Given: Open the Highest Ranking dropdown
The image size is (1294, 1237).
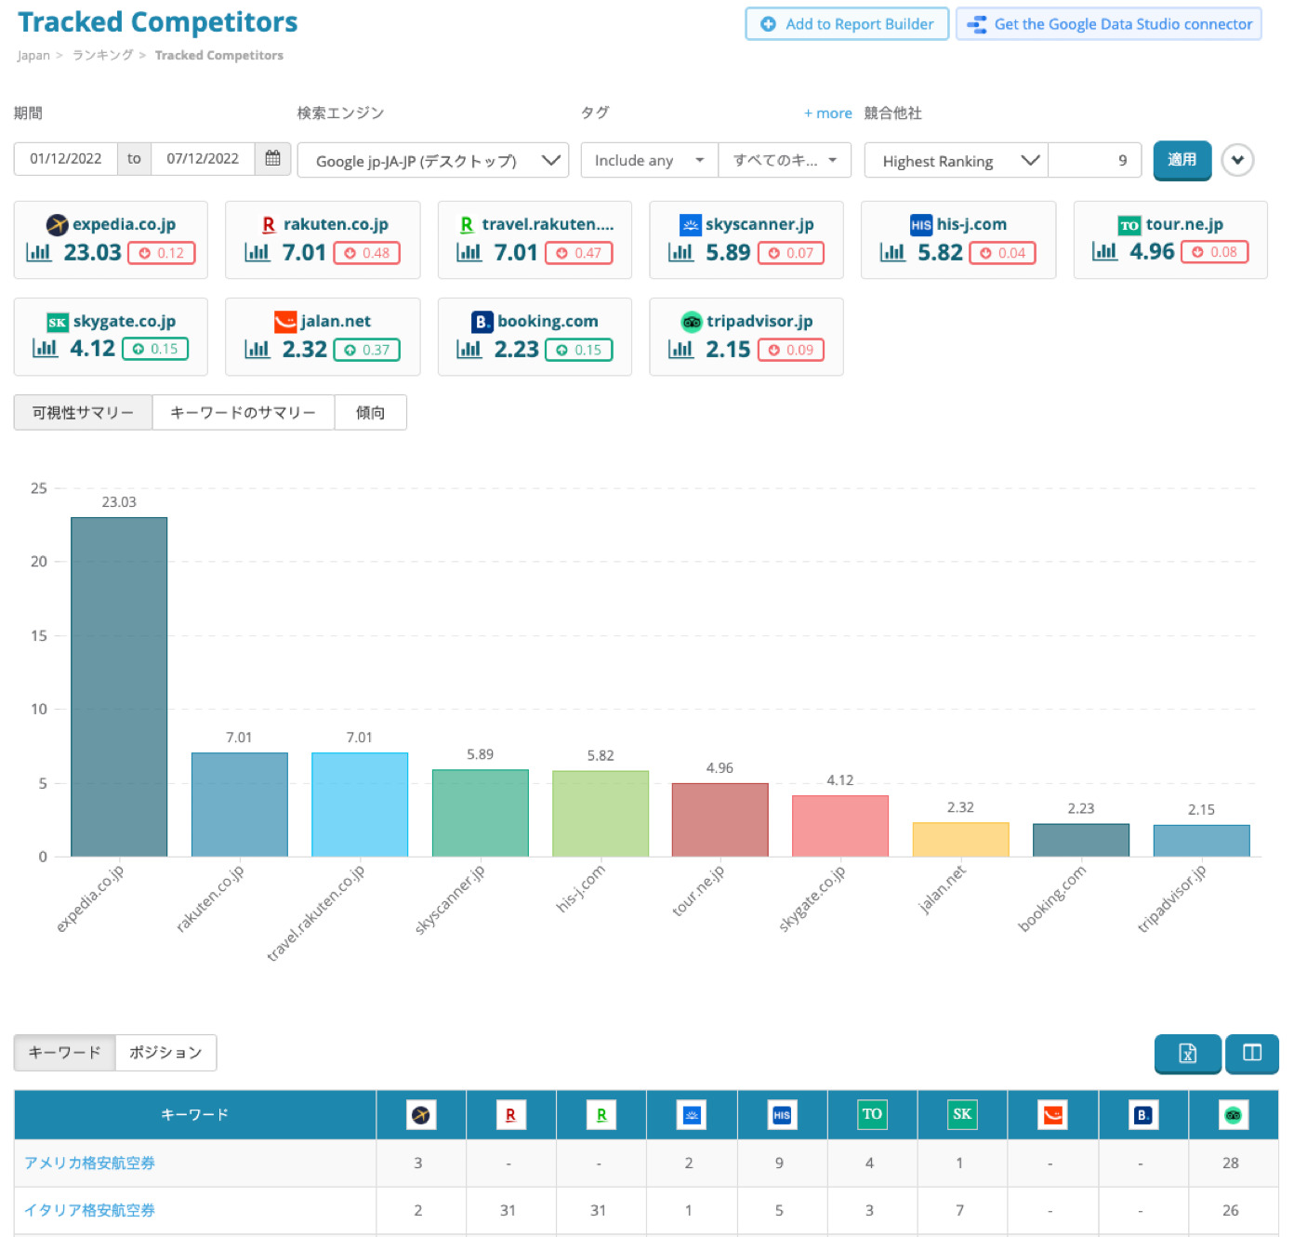Looking at the screenshot, I should point(956,160).
